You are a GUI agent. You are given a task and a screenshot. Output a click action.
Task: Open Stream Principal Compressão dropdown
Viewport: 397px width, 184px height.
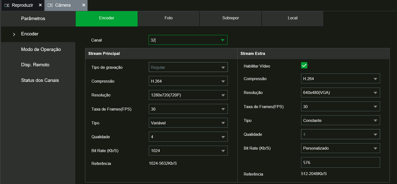[188, 81]
